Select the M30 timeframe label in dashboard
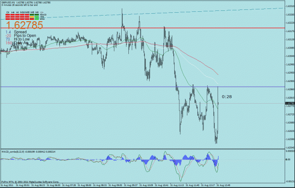Screen dimensions: 295x188 pyautogui.click(x=23, y=12)
